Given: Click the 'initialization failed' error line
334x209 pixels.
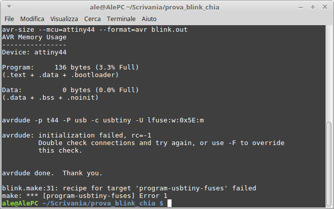Looking at the screenshot, I should (77, 135).
